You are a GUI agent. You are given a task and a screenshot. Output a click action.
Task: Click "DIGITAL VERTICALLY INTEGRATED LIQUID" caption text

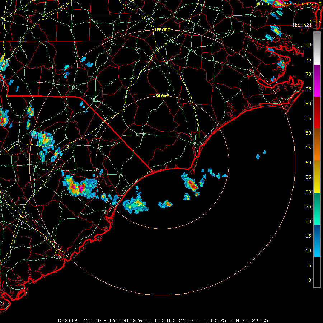(117, 320)
